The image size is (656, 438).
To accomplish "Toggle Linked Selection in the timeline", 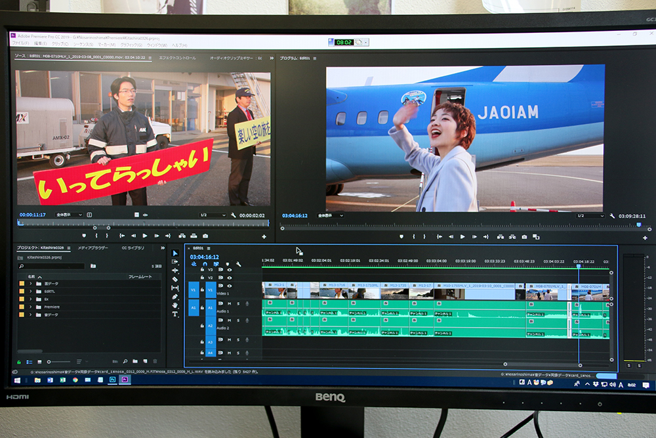I will (x=216, y=264).
